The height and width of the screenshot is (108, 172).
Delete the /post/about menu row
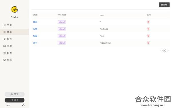(148, 43)
